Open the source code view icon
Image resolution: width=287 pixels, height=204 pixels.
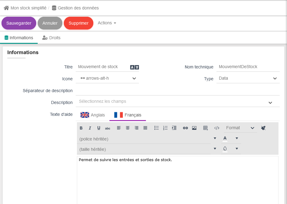(217, 128)
